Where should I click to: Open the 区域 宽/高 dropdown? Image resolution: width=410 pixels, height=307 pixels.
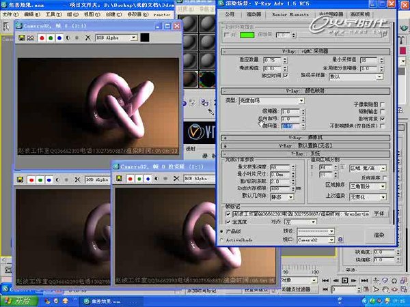pos(368,169)
